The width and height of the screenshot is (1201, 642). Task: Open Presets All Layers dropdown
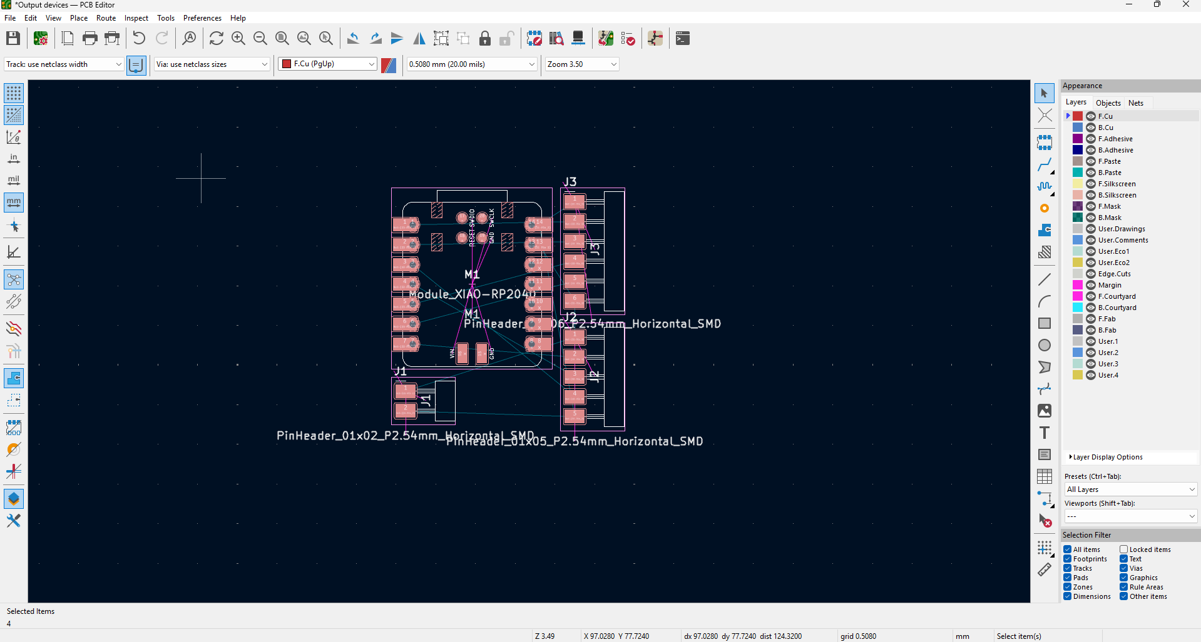click(1131, 489)
